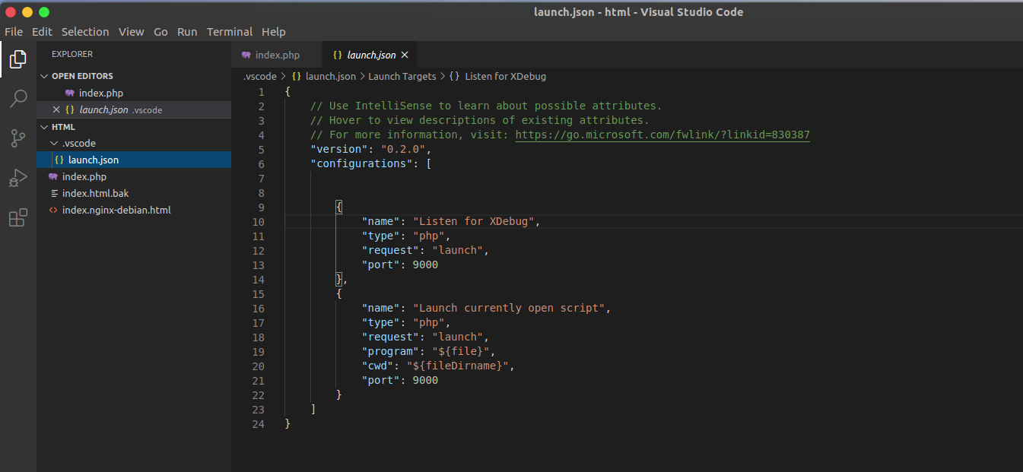
Task: Open the Terminal menu
Action: click(230, 32)
